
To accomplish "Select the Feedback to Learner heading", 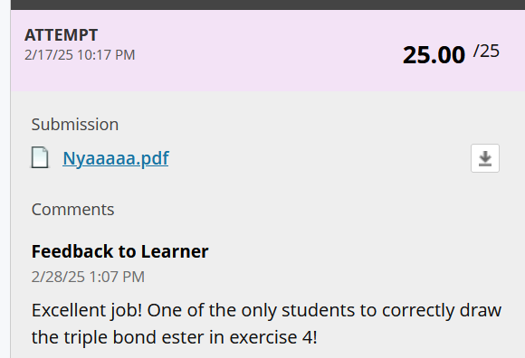I will pos(119,251).
